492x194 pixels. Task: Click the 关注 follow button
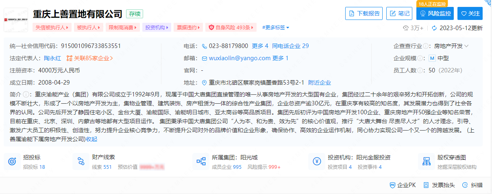(470, 13)
